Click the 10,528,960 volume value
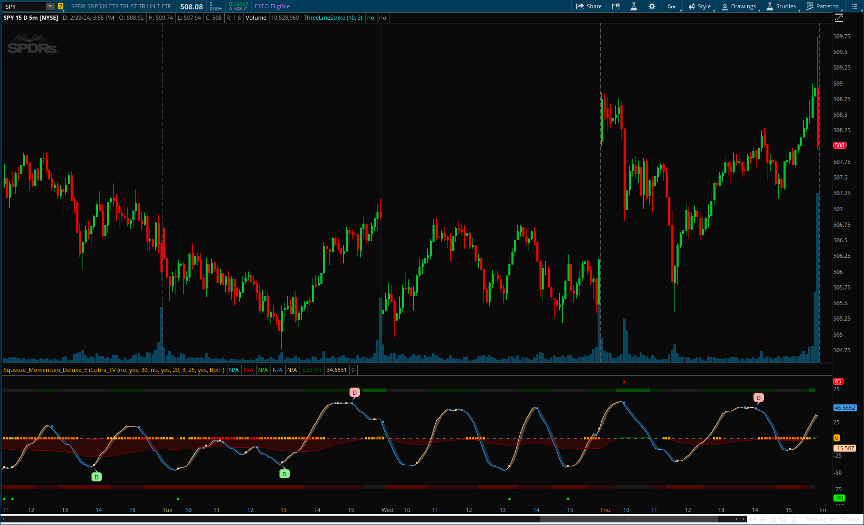864x525 pixels. click(285, 18)
